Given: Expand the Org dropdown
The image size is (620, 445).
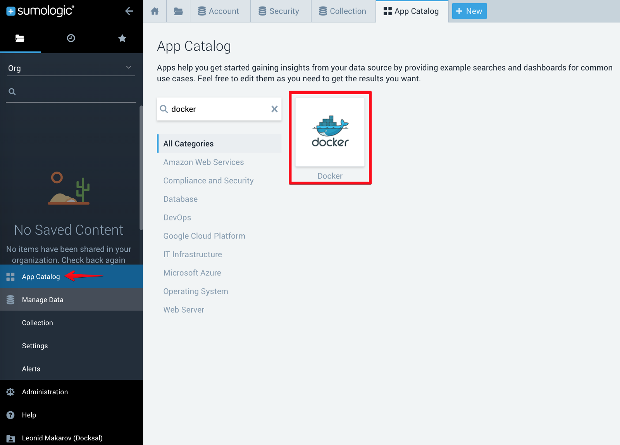Looking at the screenshot, I should tap(71, 68).
